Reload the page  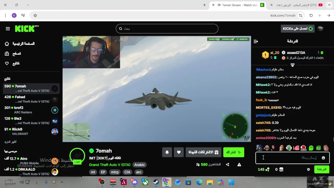pyautogui.click(x=311, y=15)
